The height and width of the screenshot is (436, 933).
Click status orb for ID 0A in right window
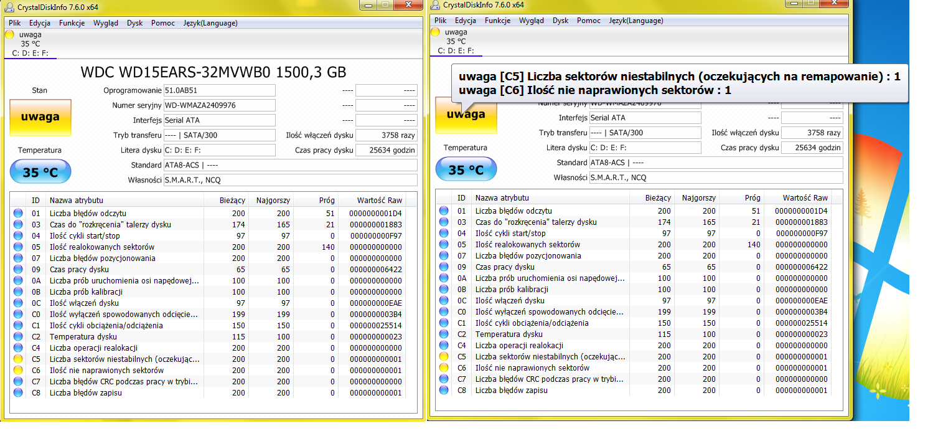[444, 278]
